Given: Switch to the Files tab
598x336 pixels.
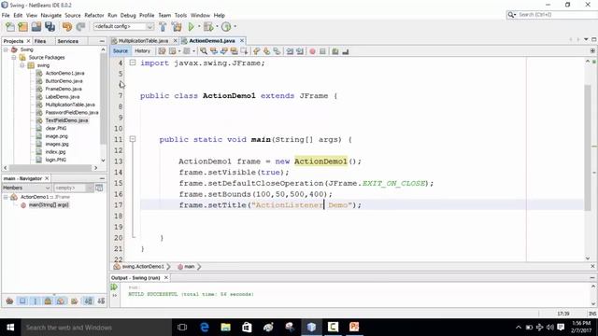Looking at the screenshot, I should click(x=40, y=41).
